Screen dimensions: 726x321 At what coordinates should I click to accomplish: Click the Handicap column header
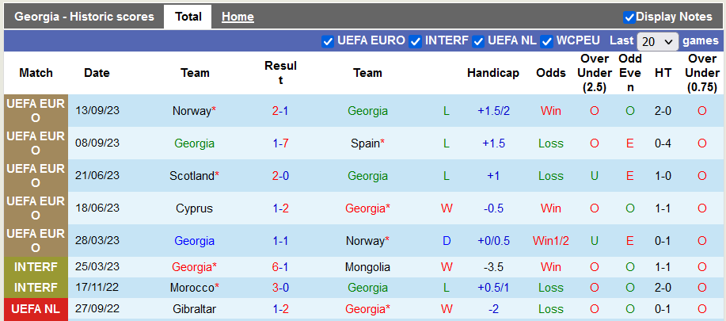click(493, 73)
